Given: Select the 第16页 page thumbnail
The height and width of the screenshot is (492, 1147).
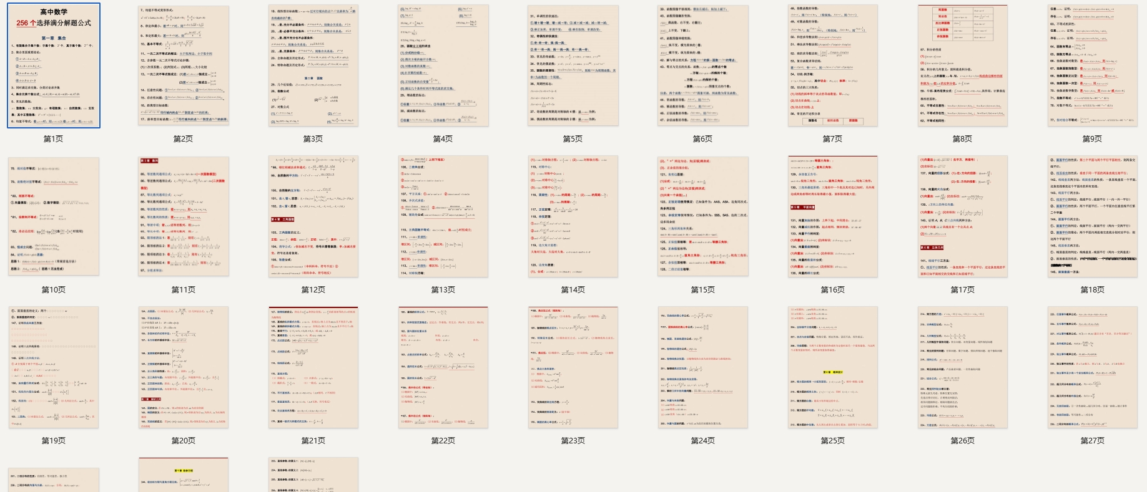Looking at the screenshot, I should point(833,216).
